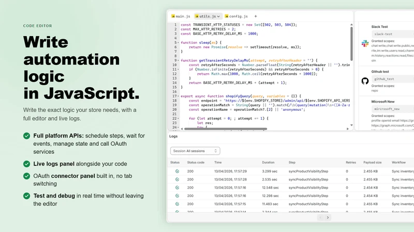The width and height of the screenshot is (414, 232).
Task: Click the slack-test name field
Action: 393,34
